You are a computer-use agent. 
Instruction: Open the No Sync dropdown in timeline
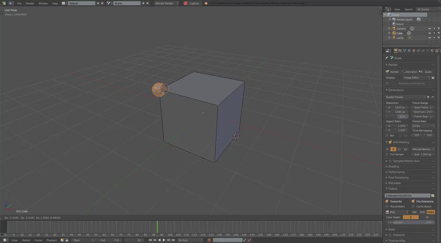click(190, 240)
